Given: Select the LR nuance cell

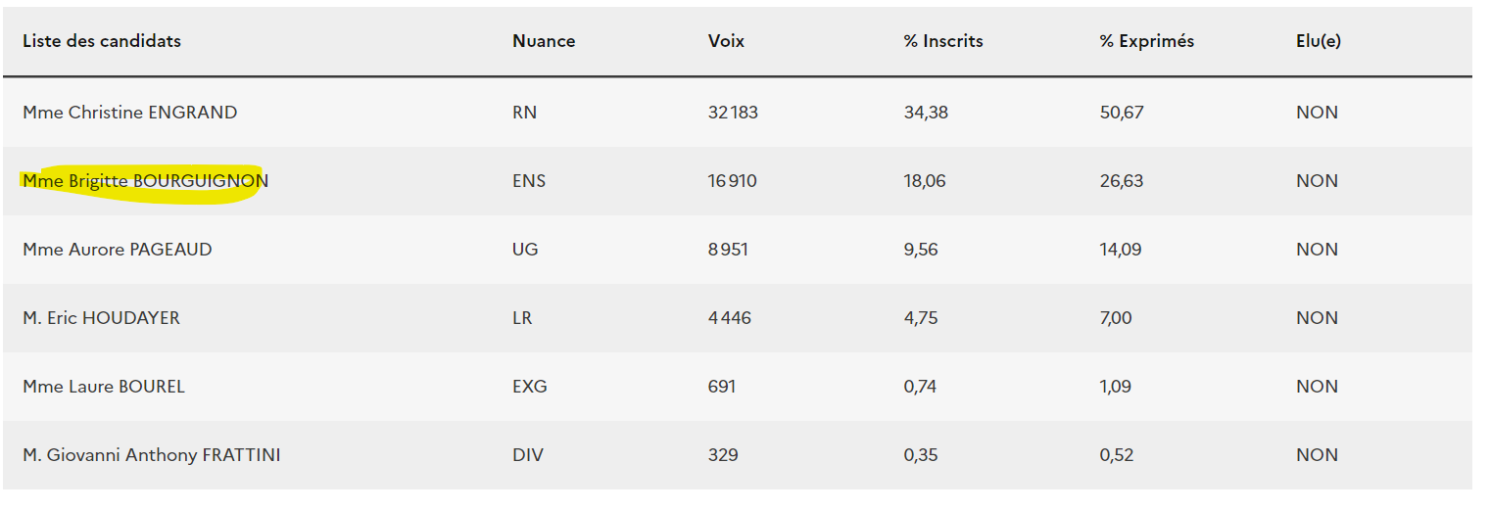Looking at the screenshot, I should point(522,318).
